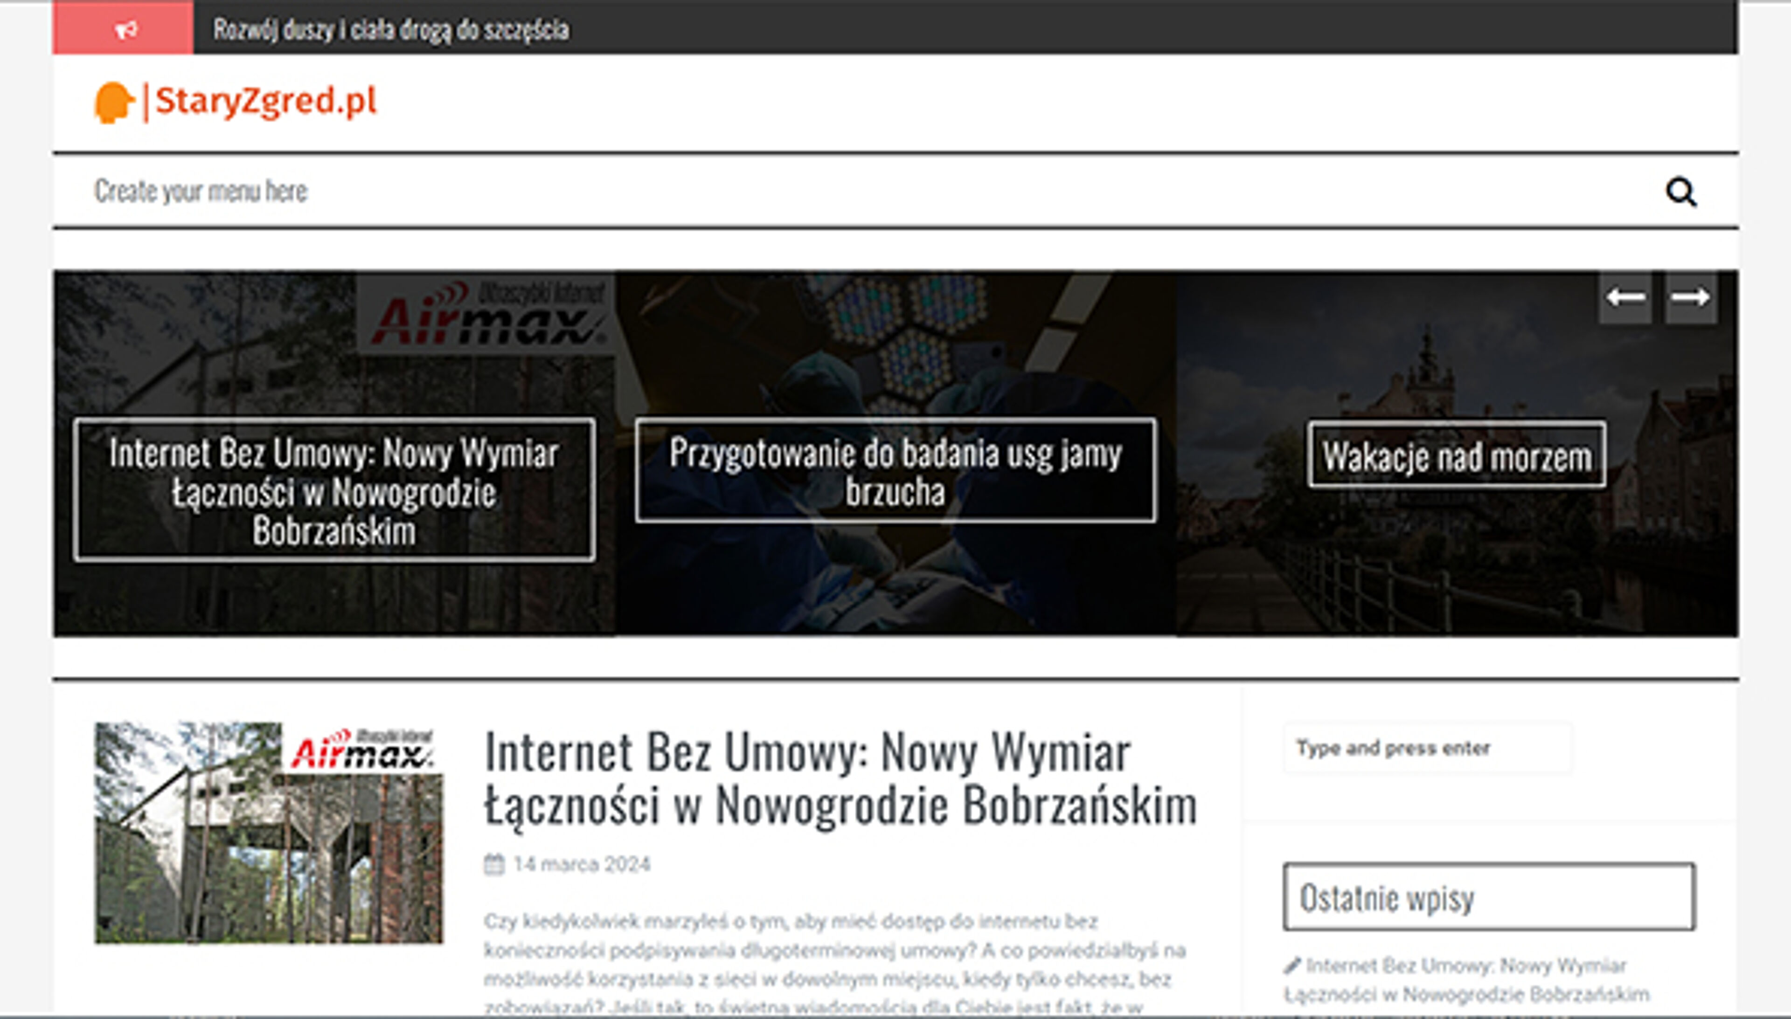The image size is (1791, 1019).
Task: Select the 'Create your menu here' menu
Action: coord(203,190)
